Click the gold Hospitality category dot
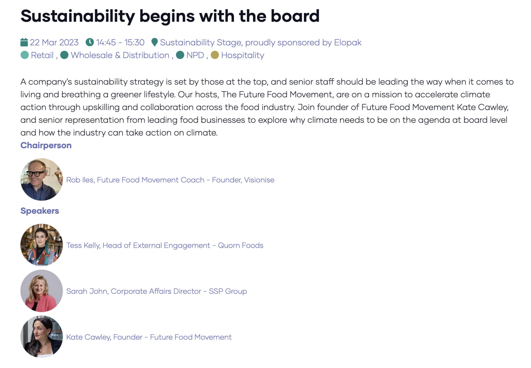The width and height of the screenshot is (531, 368). (x=215, y=55)
